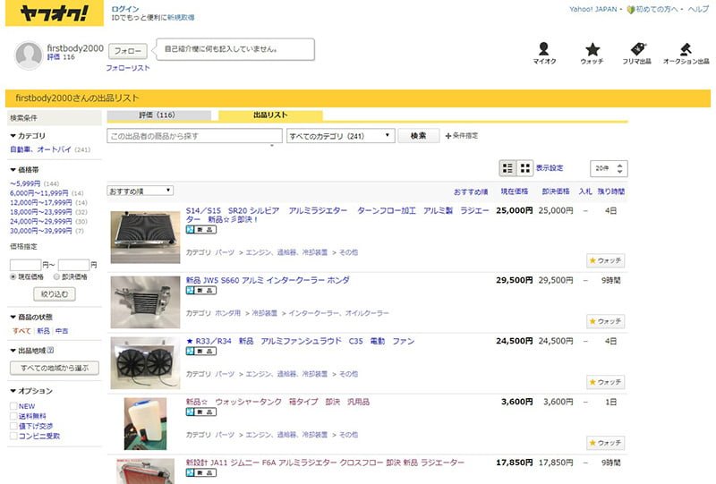Watch the S14/S15 ラジエター listing

606,260
